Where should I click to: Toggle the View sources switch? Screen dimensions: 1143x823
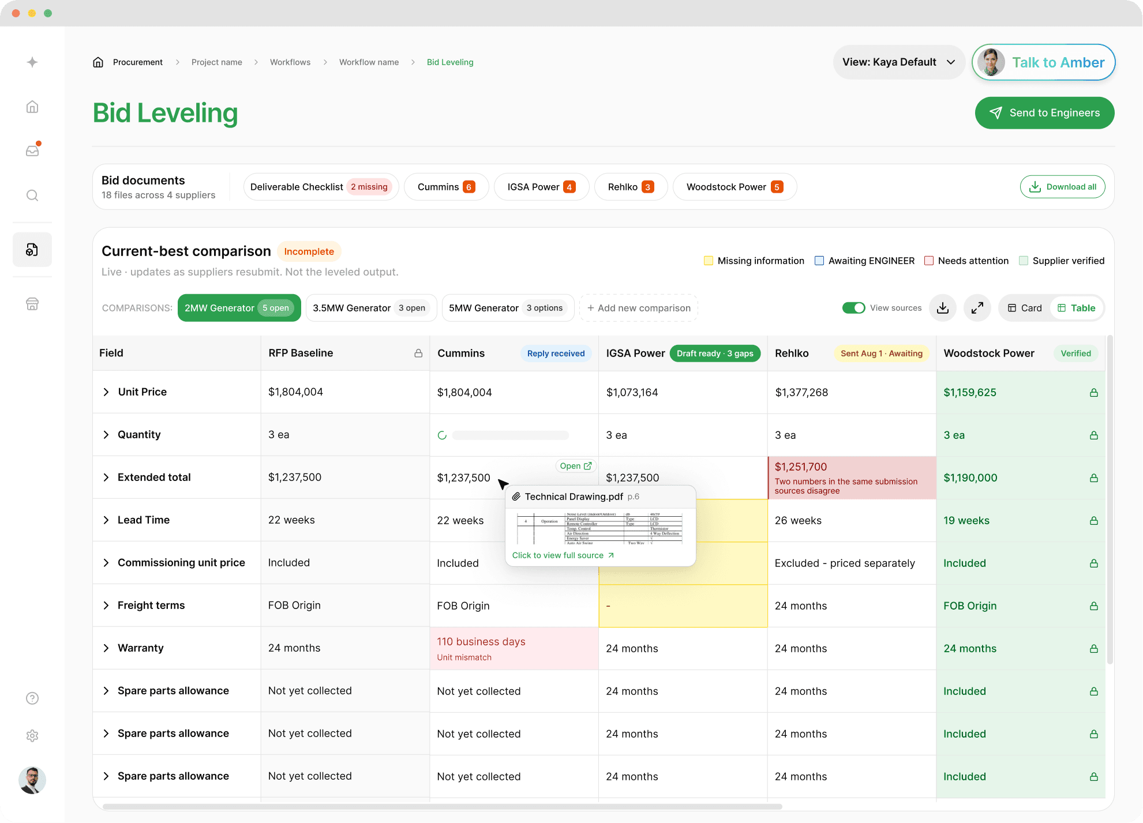pos(853,308)
